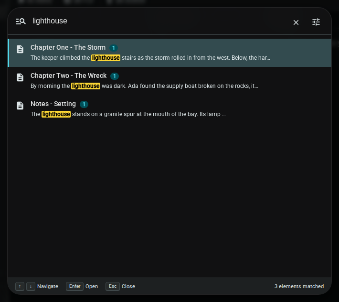Click the Enter key hint to open
Screen dimensions: 339x302
(74, 286)
